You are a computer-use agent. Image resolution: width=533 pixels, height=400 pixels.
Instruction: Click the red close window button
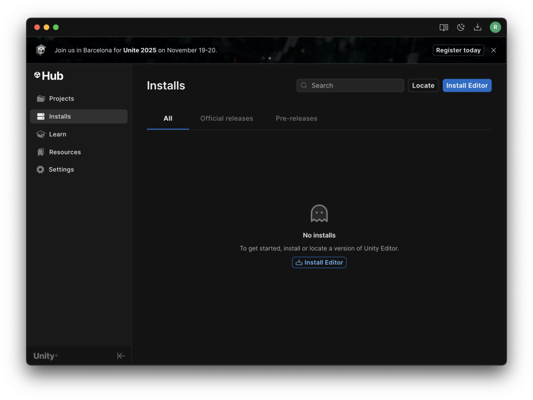pos(37,27)
